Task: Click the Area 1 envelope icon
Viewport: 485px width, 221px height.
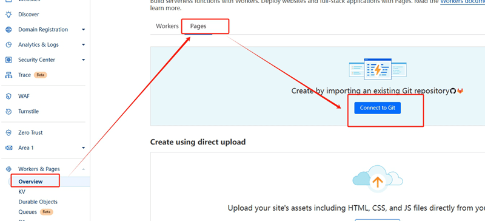Action: (x=9, y=148)
